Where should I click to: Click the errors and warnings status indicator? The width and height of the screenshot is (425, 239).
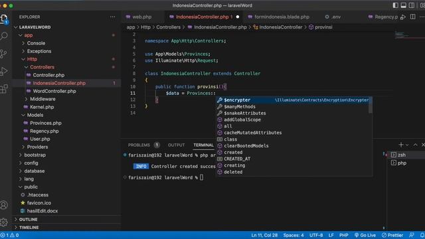(9, 235)
